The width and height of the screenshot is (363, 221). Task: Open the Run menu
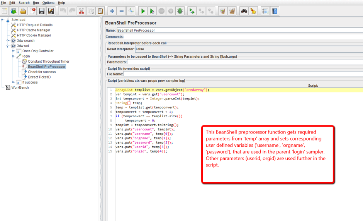(x=36, y=3)
